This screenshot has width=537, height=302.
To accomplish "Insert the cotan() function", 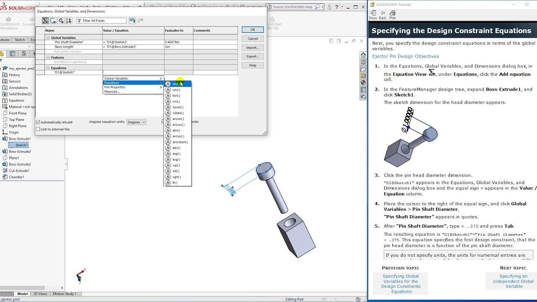I will pos(177,113).
